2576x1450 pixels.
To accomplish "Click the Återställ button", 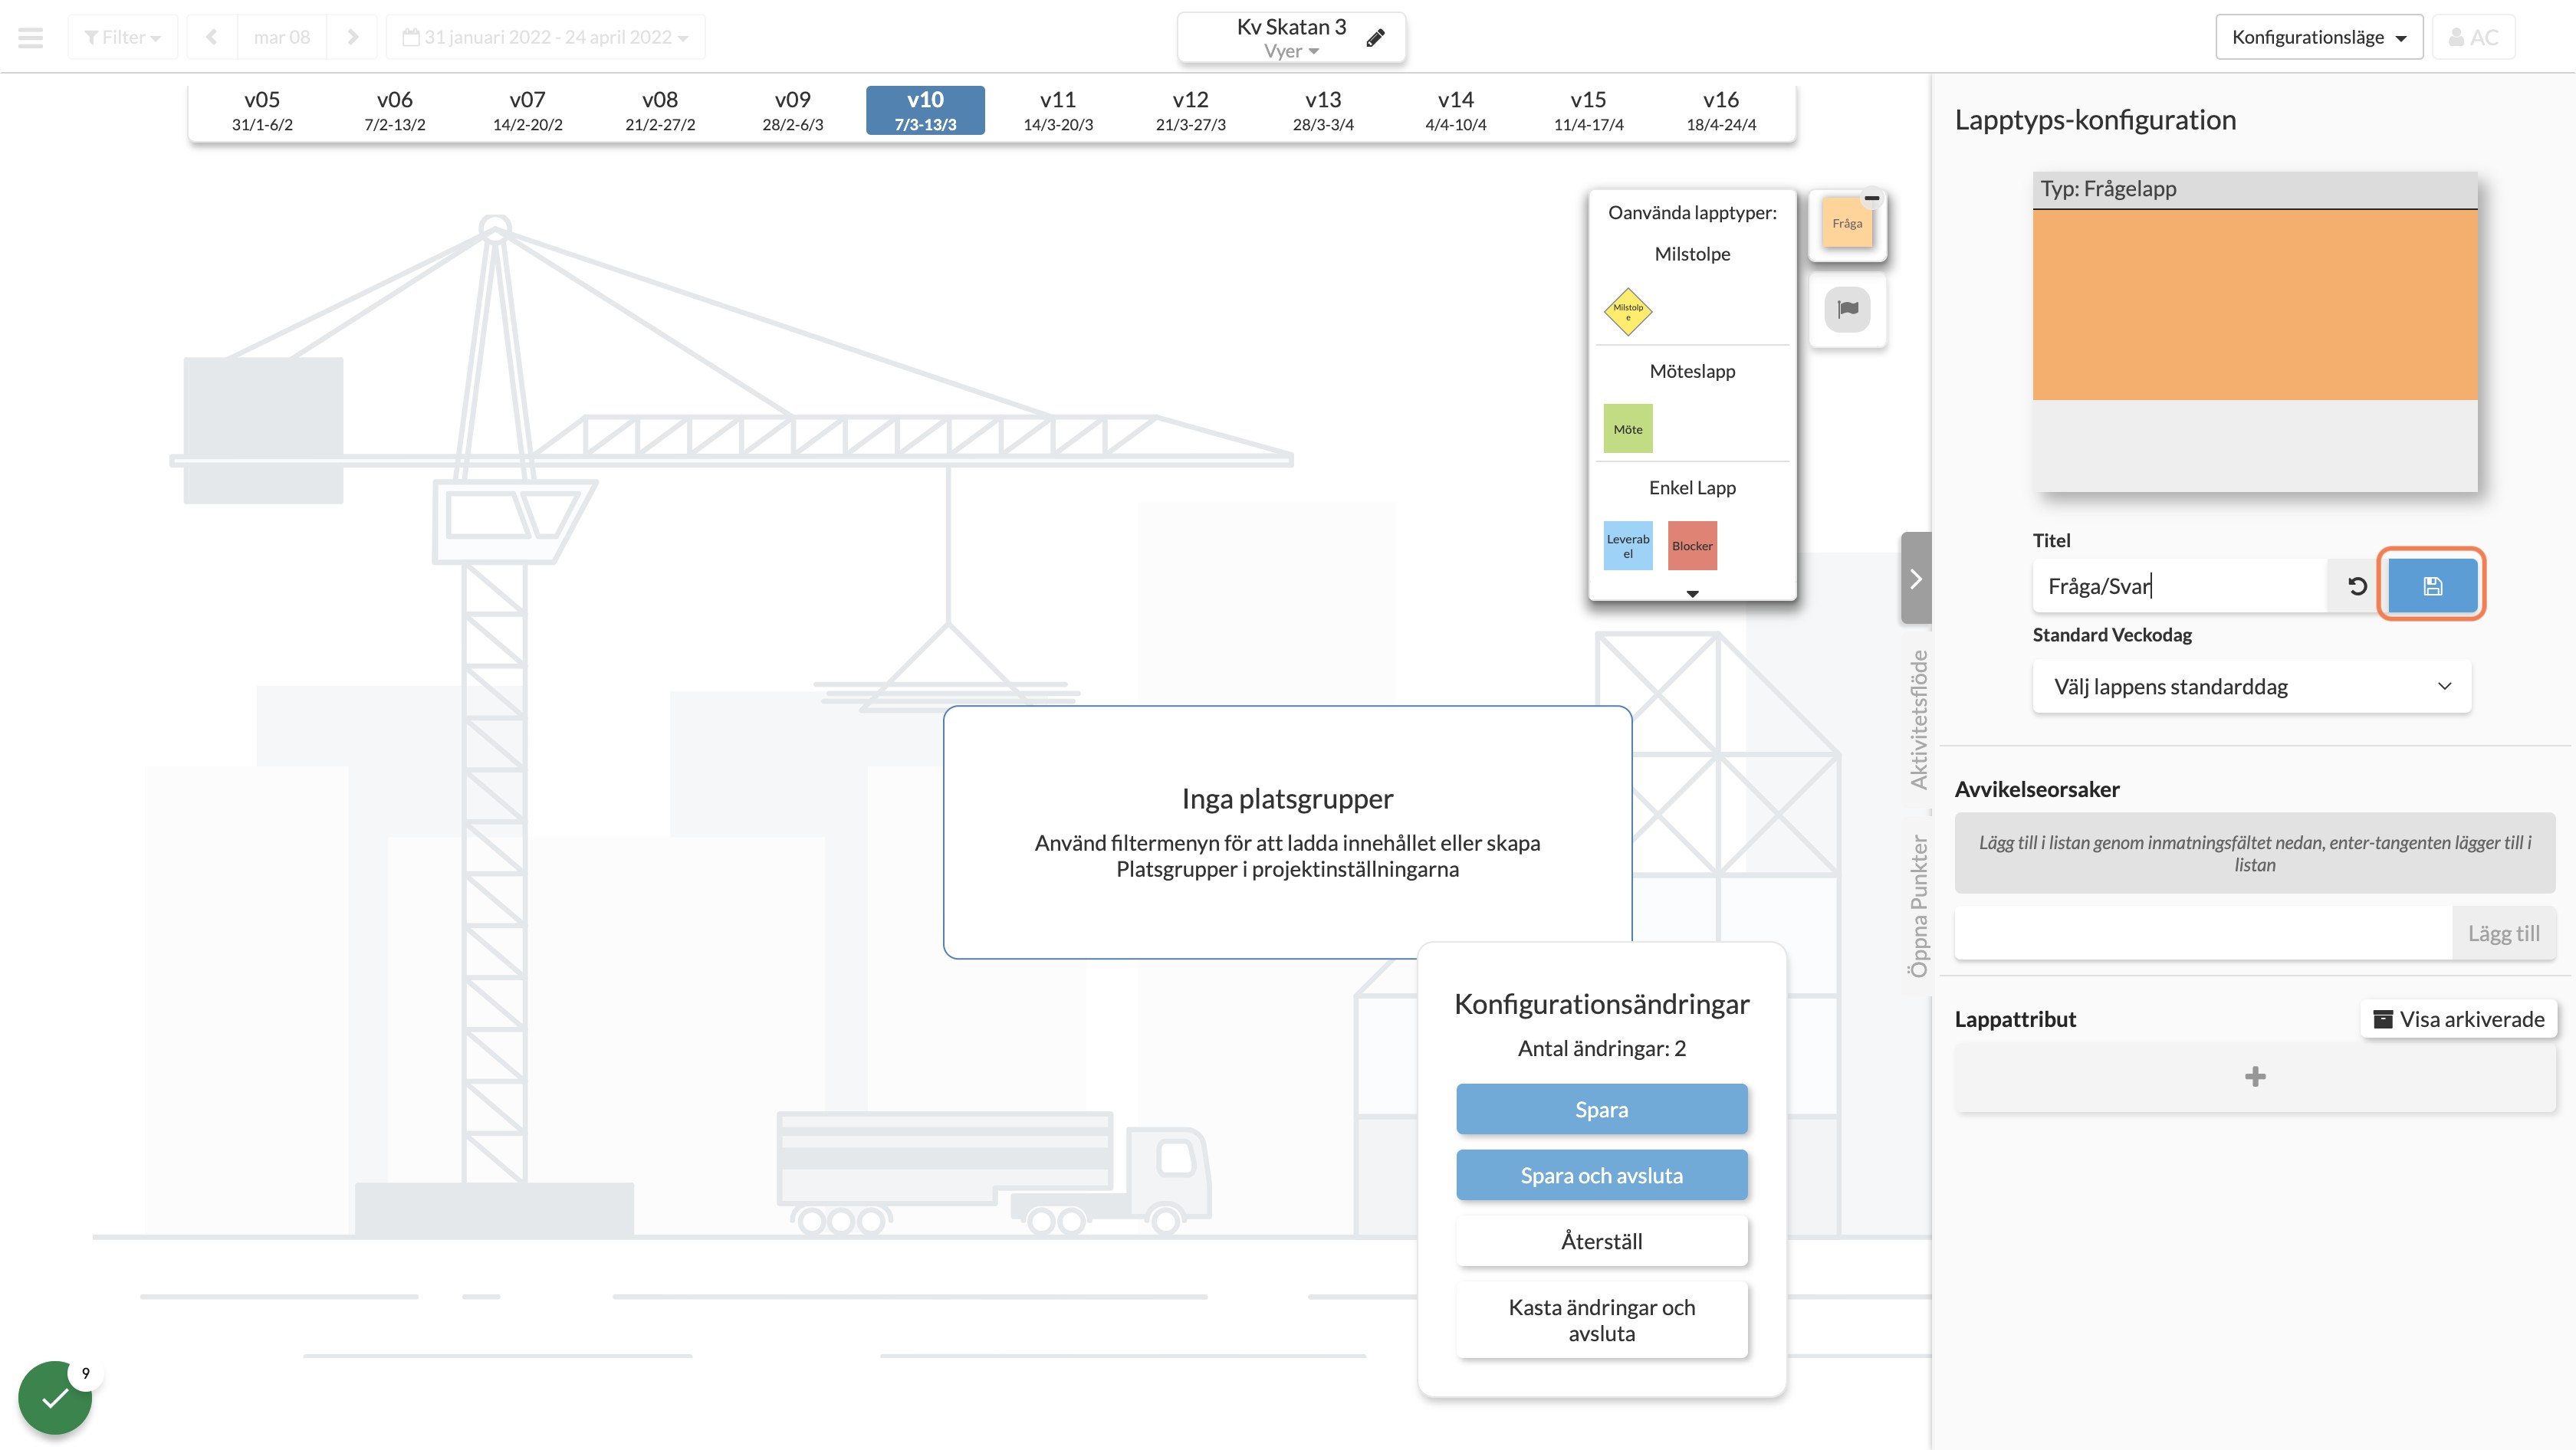I will coord(1601,1241).
